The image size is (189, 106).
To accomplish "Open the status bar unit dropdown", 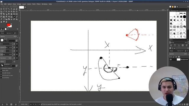I will [32, 104].
